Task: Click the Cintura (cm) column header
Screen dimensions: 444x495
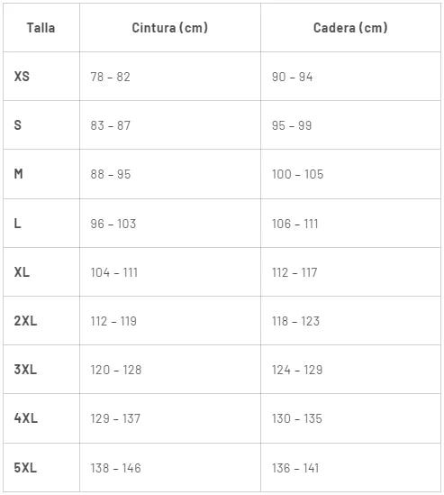Action: pyautogui.click(x=170, y=28)
